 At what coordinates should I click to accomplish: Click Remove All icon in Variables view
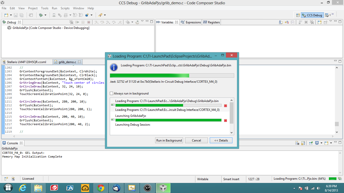312,22
